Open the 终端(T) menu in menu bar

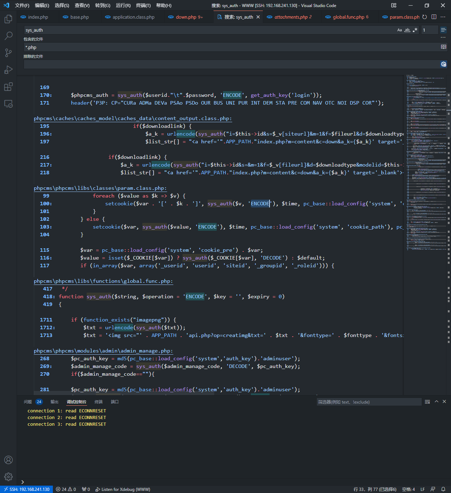coord(143,5)
